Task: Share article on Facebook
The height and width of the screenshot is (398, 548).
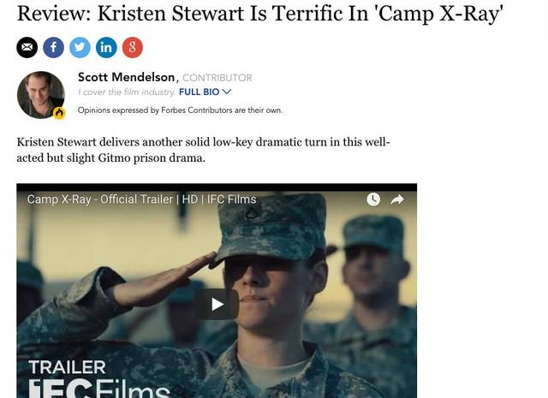Action: (x=53, y=47)
